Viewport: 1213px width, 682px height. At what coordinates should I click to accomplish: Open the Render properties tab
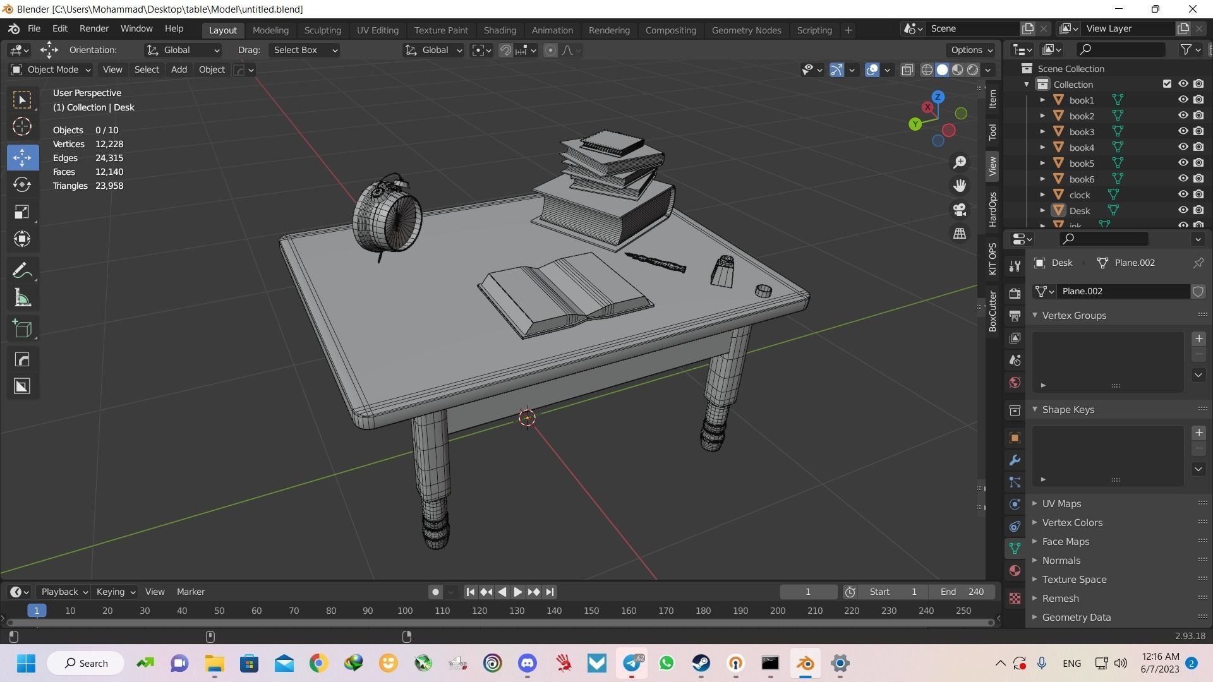pyautogui.click(x=1015, y=294)
